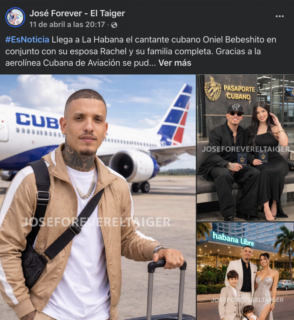Click the JOSEFOREVERELTAIGER watermark on main photo
This screenshot has width=294, height=320.
tap(96, 222)
